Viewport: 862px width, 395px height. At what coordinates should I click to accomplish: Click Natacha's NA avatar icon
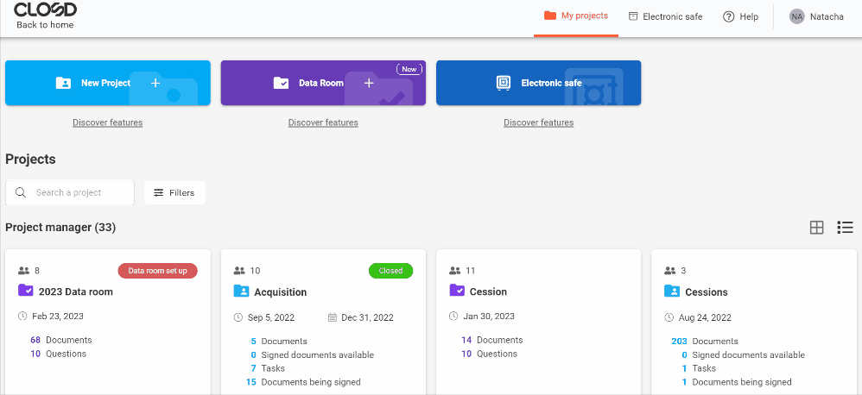click(796, 16)
